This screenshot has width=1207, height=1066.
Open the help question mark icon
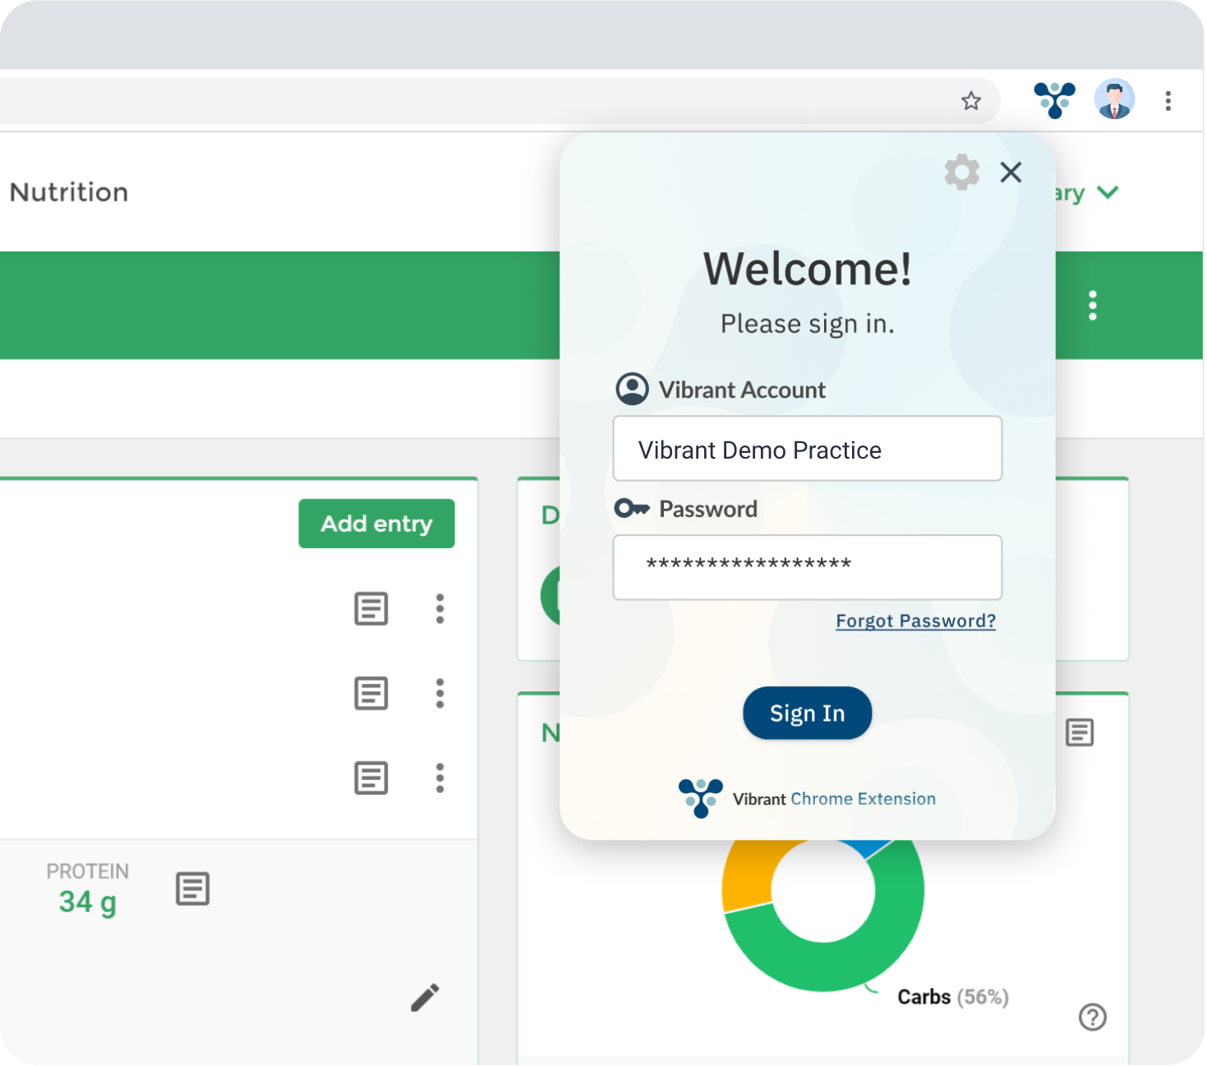(x=1092, y=1017)
